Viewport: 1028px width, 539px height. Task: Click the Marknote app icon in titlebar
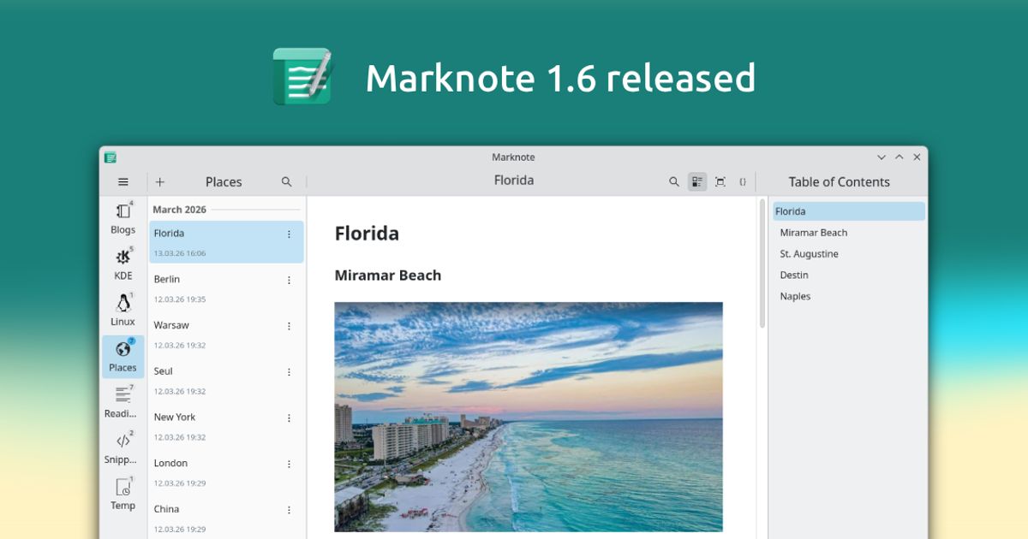(111, 157)
